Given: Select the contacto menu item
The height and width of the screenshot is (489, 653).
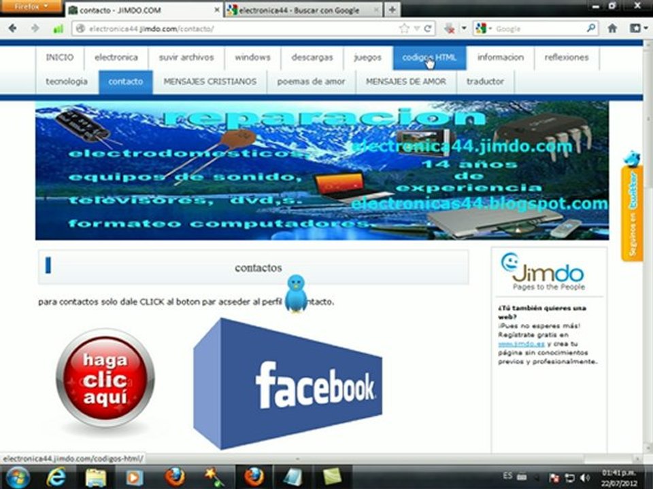Looking at the screenshot, I should point(126,82).
